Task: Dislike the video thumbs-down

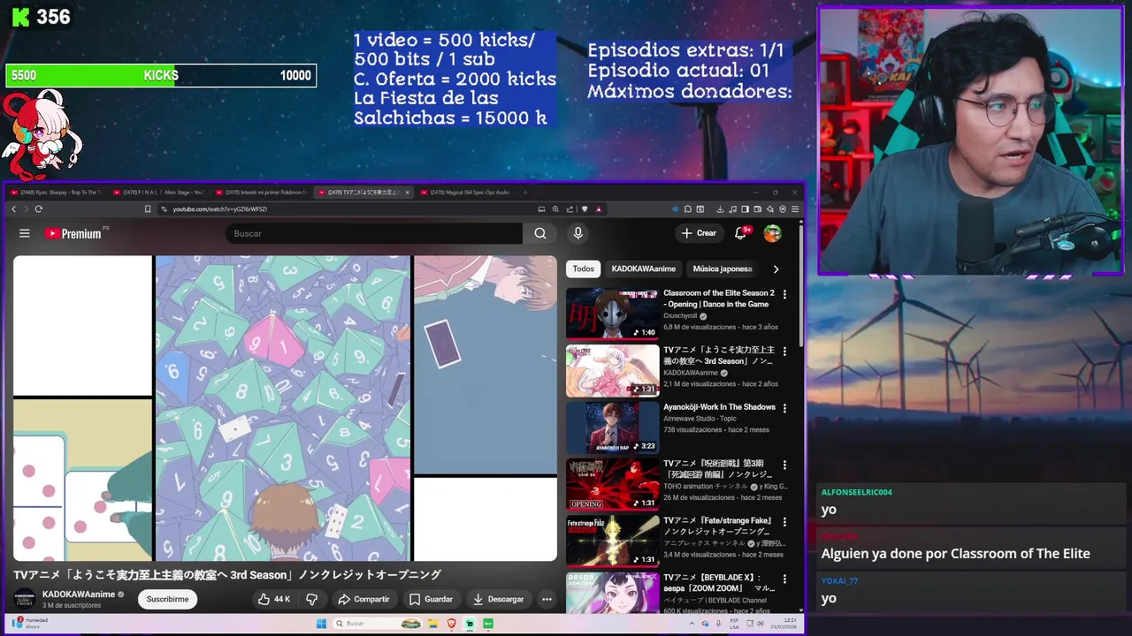Action: [311, 599]
